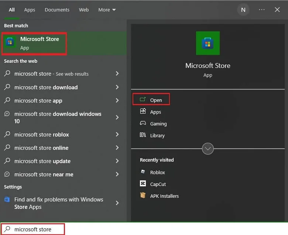Click the magnifier icon in the search box

click(7, 229)
